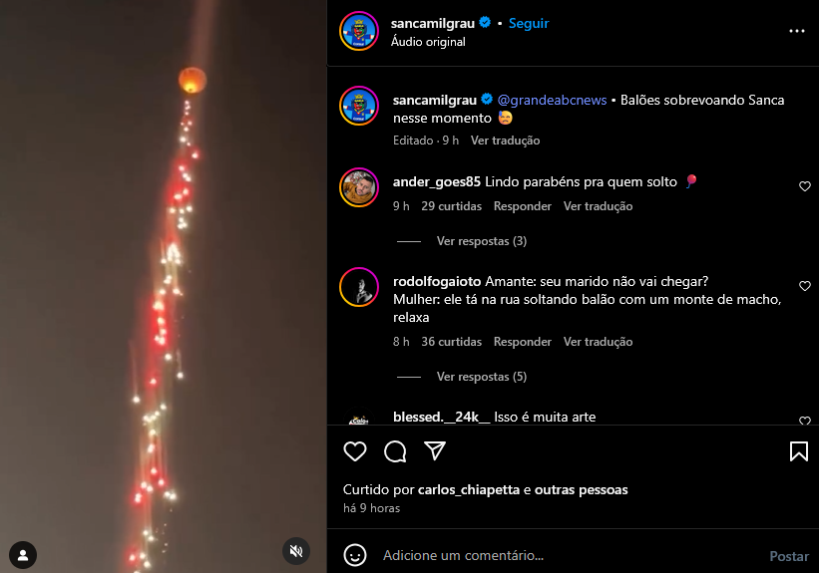Like rodolfogaioto's comment

tap(804, 286)
